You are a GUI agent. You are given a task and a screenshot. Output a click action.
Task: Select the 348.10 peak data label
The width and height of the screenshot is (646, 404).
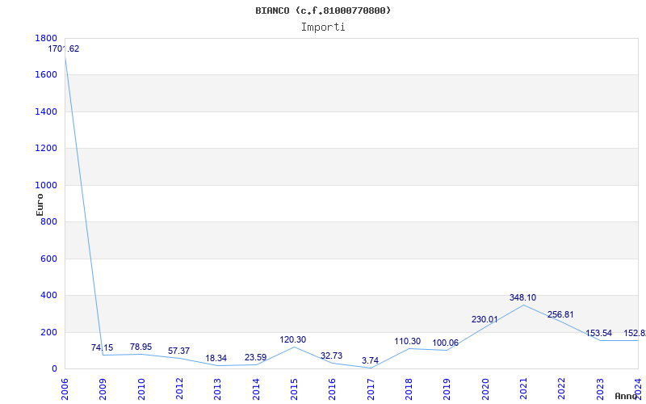(x=522, y=297)
